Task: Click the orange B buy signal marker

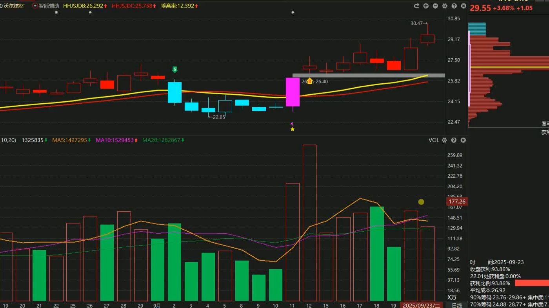Action: tap(309, 81)
